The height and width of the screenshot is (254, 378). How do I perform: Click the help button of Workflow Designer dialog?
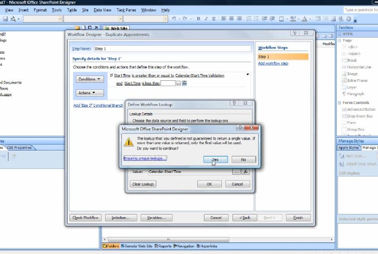[295, 33]
